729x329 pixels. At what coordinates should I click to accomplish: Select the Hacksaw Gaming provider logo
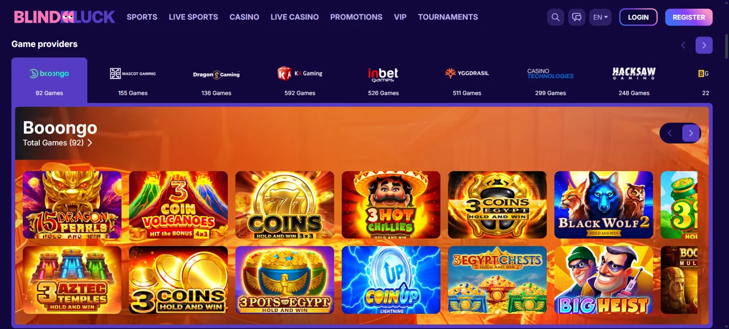tap(634, 73)
